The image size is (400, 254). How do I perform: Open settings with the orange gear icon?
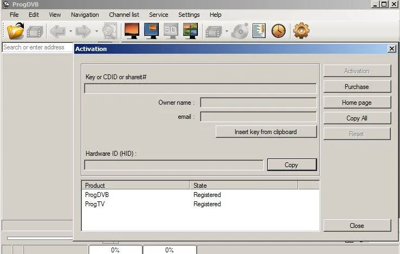point(301,30)
